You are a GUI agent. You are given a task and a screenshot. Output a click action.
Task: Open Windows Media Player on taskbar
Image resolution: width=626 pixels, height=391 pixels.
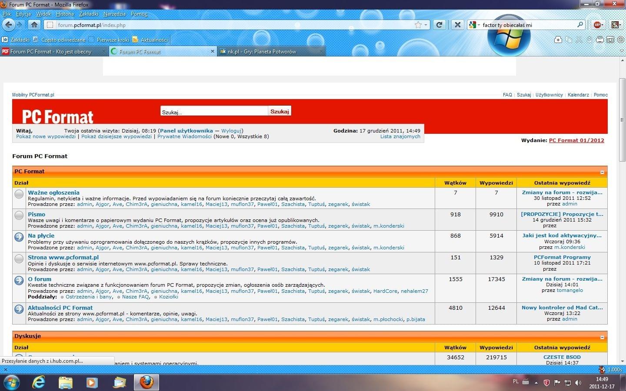[92, 382]
